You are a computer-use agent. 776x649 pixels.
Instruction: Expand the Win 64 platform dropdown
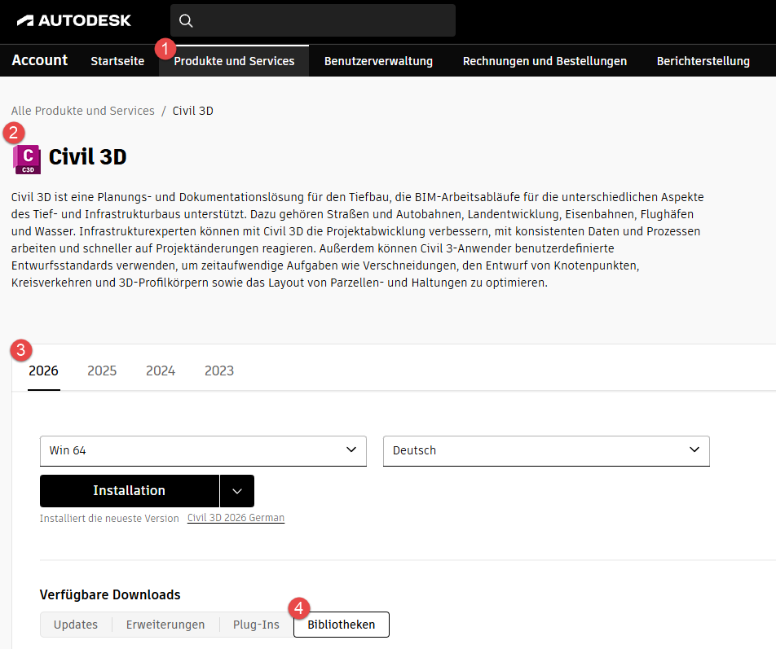coord(203,450)
